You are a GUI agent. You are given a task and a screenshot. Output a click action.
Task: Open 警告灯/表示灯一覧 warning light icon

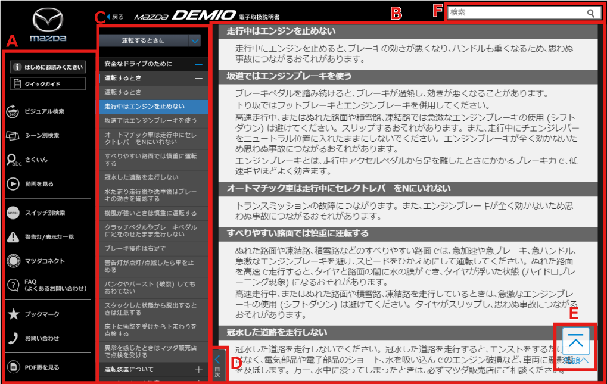[13, 237]
